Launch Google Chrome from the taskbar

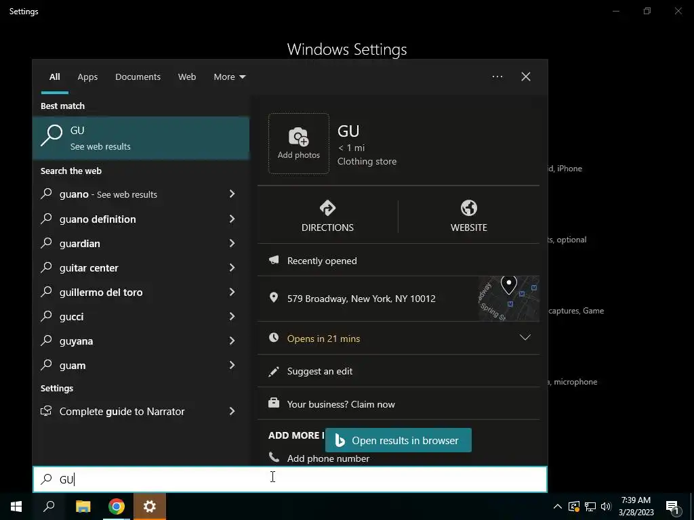(117, 506)
